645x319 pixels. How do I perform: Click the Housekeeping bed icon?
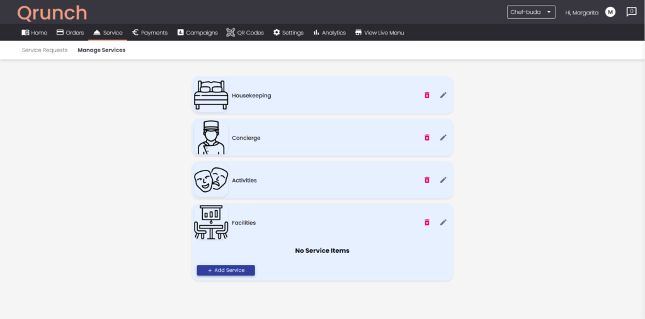point(211,95)
